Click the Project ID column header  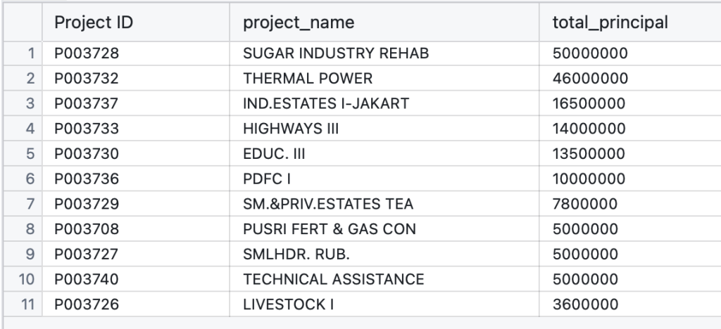94,22
